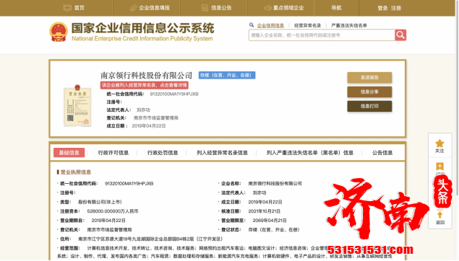Focus the enterprise name search field
459x261 pixels.
(x=322, y=35)
